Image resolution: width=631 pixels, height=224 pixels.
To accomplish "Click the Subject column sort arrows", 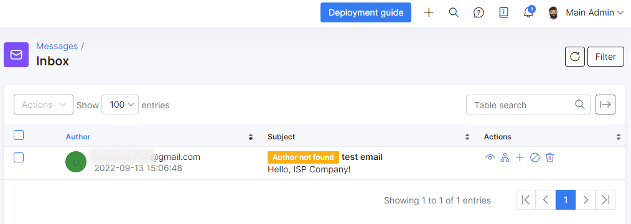I will tap(467, 137).
